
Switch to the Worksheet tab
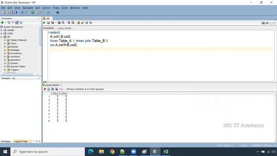(48, 28)
